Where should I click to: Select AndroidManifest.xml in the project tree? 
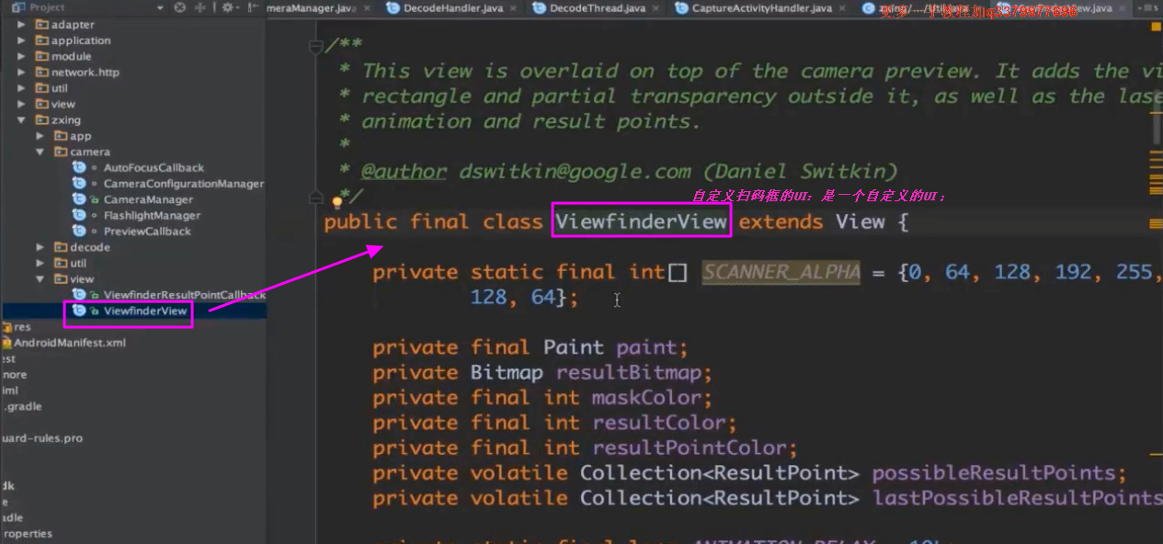pos(70,343)
